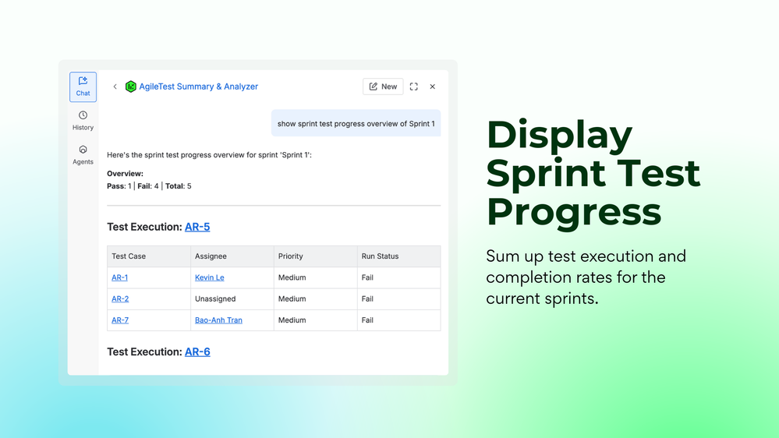Close the chat panel
Image resolution: width=779 pixels, height=438 pixels.
[433, 87]
